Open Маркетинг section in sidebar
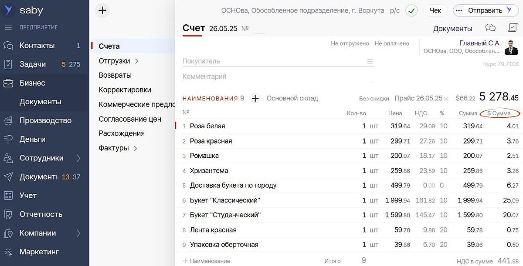The width and height of the screenshot is (523, 266). coord(39,252)
